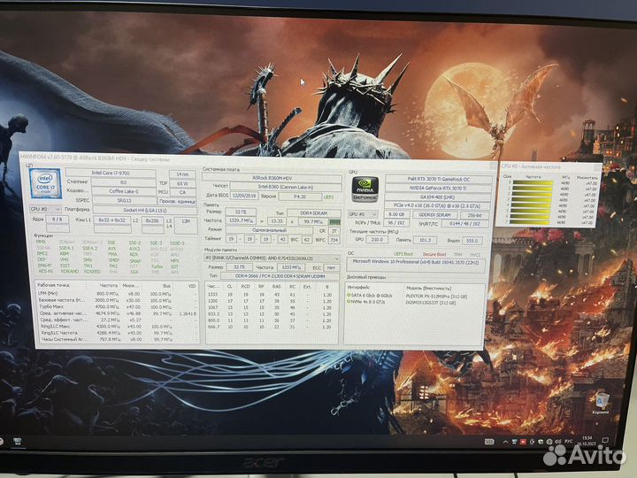
Task: Click the PCIe v4.0 x16 link value
Action: click(x=437, y=206)
